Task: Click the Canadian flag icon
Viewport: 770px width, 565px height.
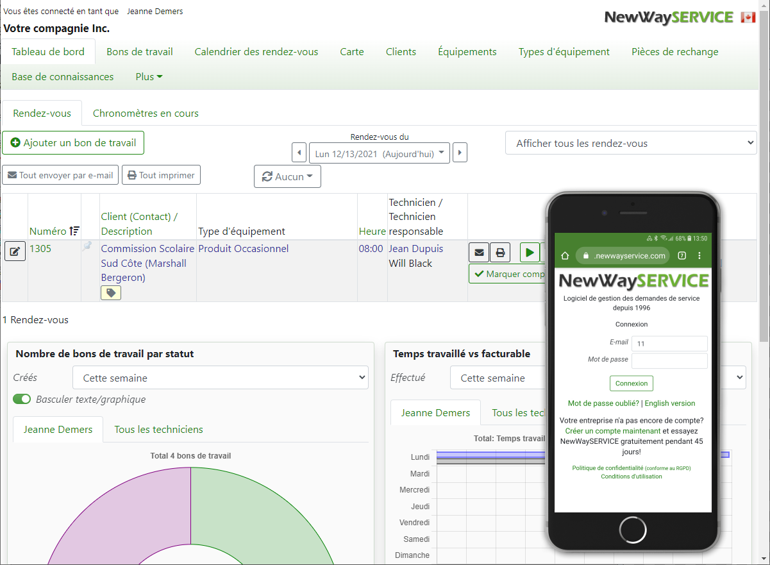Action: pos(748,17)
